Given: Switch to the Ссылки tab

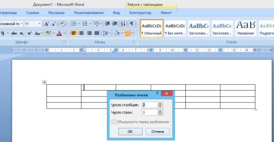Looking at the screenshot, I should [32, 13].
